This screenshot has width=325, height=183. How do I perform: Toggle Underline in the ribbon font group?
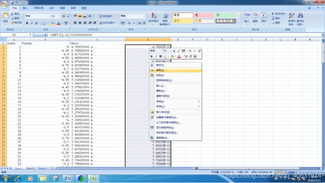point(36,23)
